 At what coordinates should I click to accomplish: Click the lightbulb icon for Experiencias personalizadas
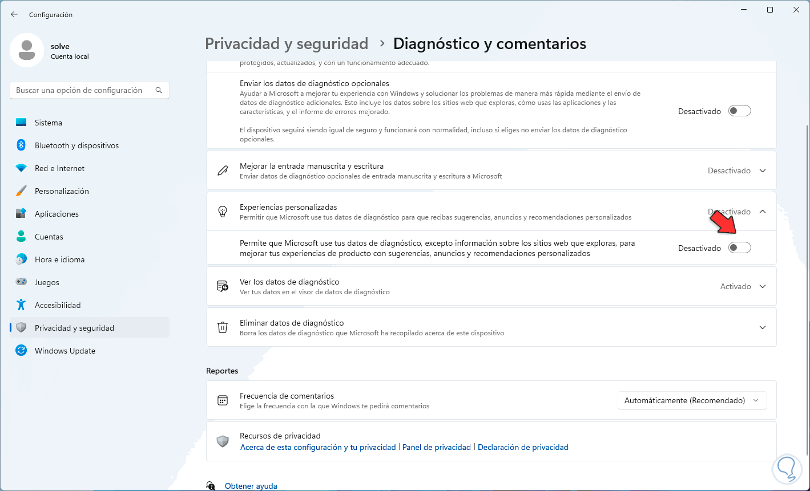point(223,212)
